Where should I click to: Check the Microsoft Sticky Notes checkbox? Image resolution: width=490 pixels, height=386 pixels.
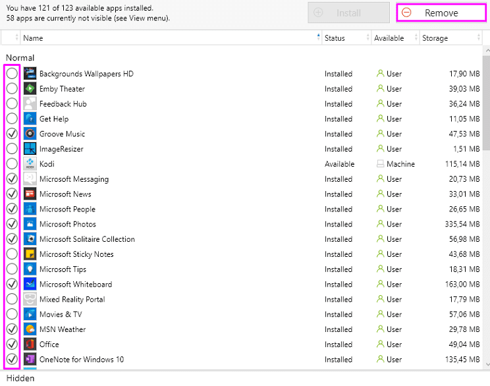click(x=12, y=254)
